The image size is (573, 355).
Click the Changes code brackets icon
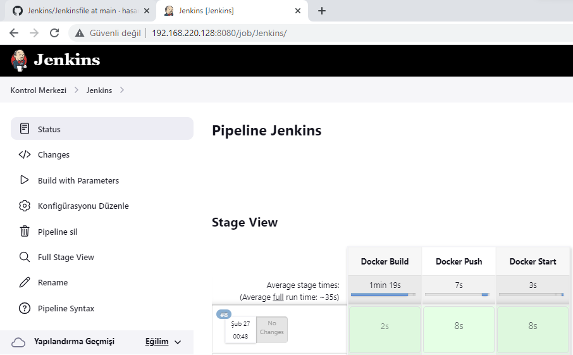(25, 154)
